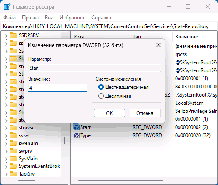This screenshot has height=185, width=218.
Task: Select the SSDPSRV folder icon
Action: pyautogui.click(x=13, y=35)
